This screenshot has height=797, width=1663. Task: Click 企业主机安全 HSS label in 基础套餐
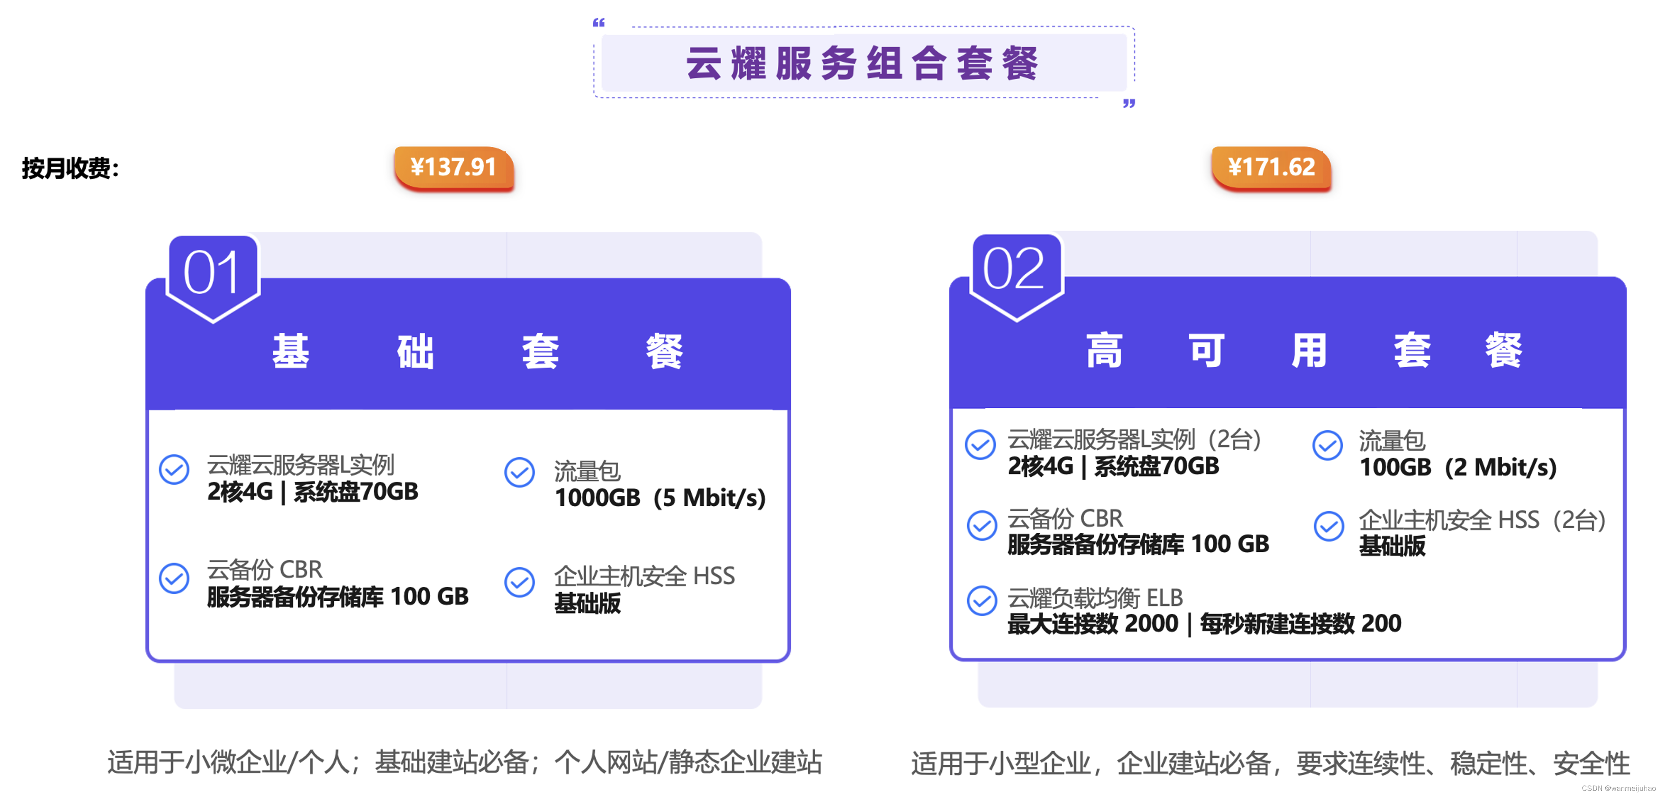coord(644,576)
